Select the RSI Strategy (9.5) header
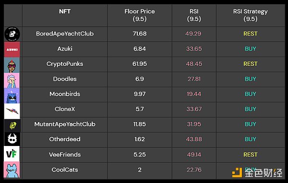 tap(251, 15)
